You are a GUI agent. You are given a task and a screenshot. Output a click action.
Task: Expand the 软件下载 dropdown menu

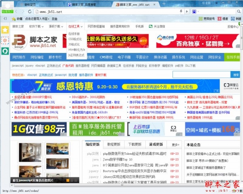36,26
